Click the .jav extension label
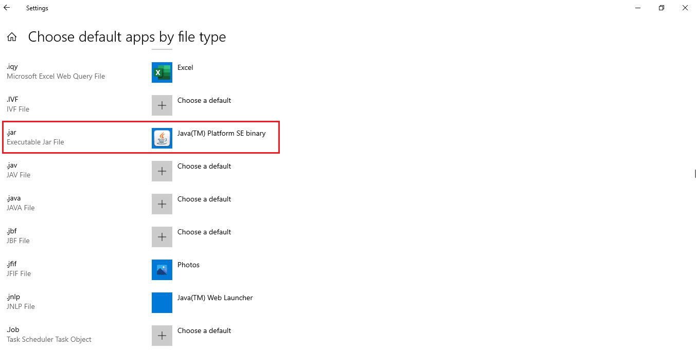 [12, 165]
